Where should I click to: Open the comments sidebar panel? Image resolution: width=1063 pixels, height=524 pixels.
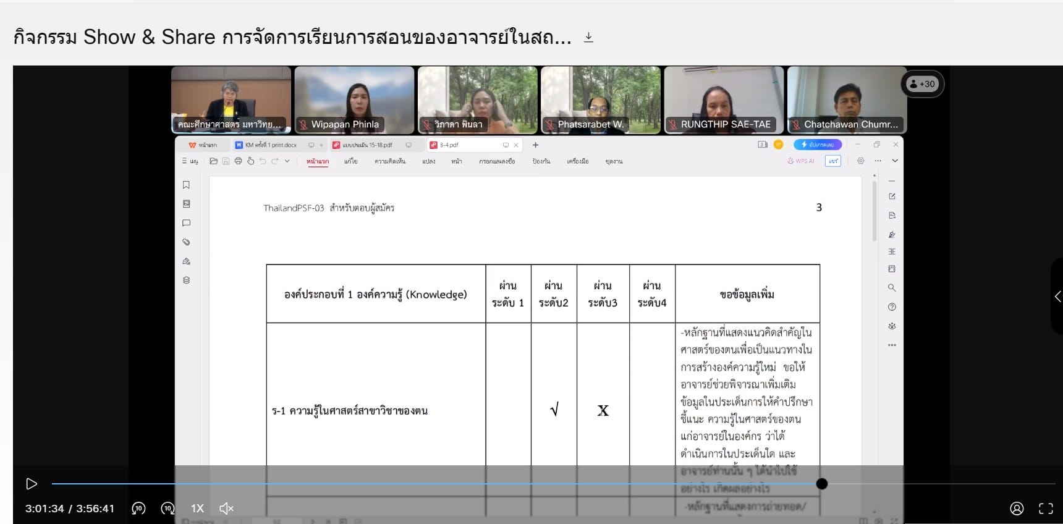click(186, 223)
